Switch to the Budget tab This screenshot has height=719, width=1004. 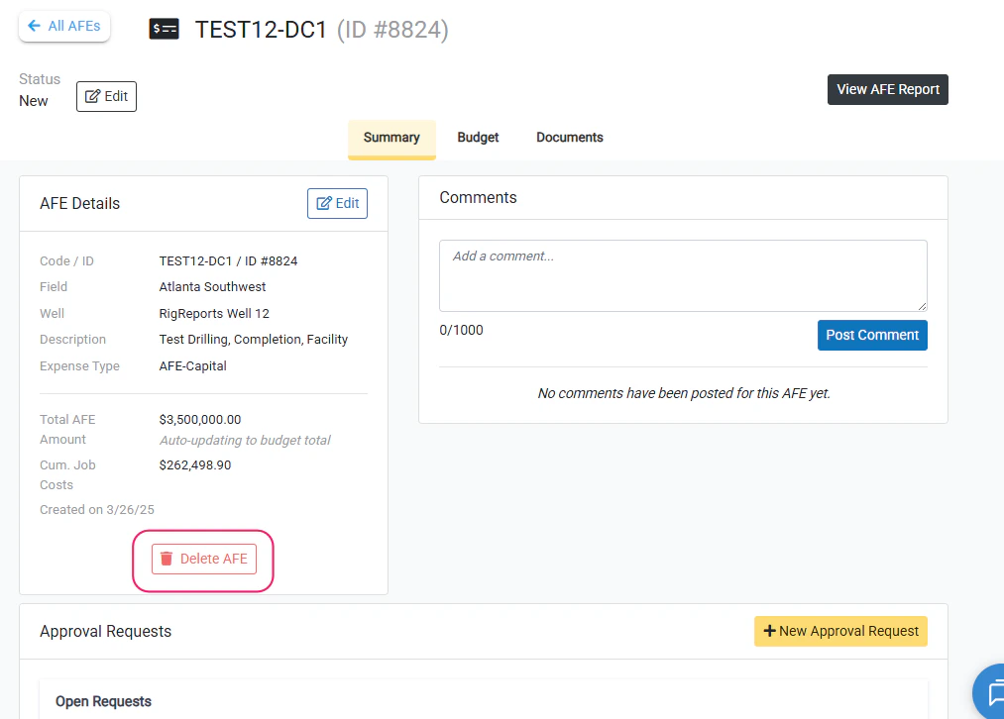click(478, 138)
